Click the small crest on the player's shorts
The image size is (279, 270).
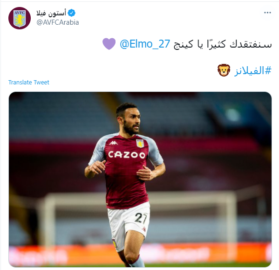pos(114,244)
